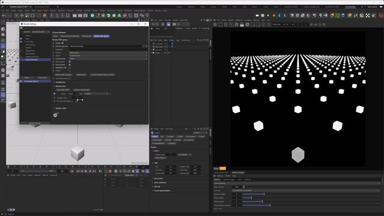This screenshot has height=216, width=384.
Task: Activate the render region icon in Live Viewer
Action: (253, 25)
